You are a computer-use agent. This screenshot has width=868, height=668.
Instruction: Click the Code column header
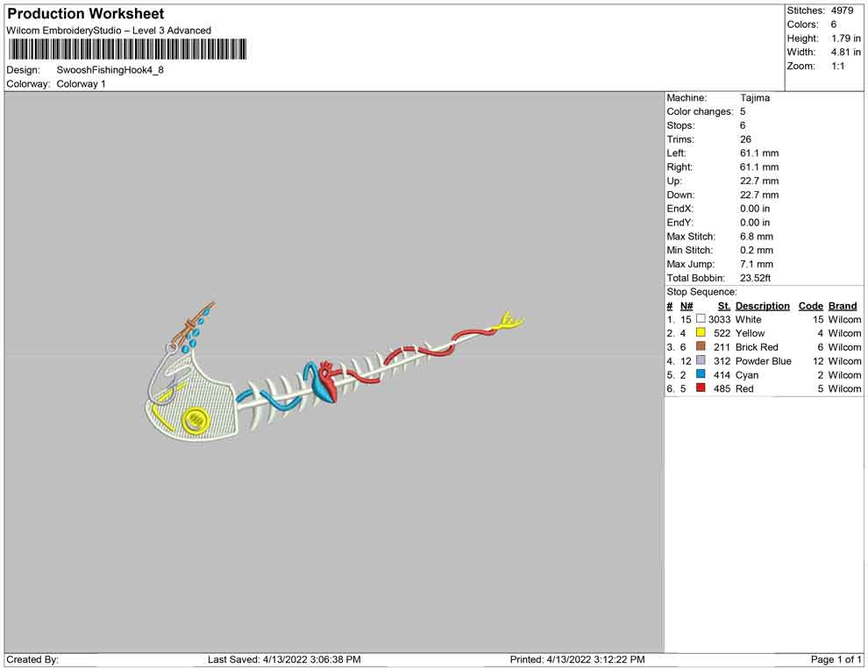(x=810, y=306)
